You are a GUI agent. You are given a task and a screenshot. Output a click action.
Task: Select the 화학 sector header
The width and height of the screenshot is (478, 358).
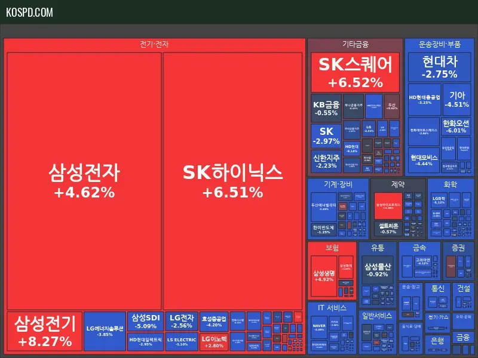point(451,184)
